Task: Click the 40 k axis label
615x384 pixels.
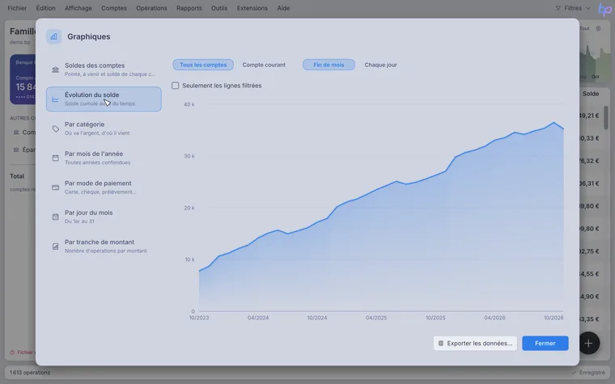Action: point(189,104)
